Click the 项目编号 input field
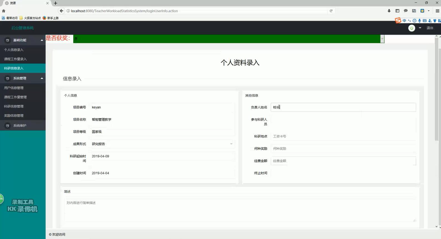Viewport: 441px width, 239px height. [162, 107]
